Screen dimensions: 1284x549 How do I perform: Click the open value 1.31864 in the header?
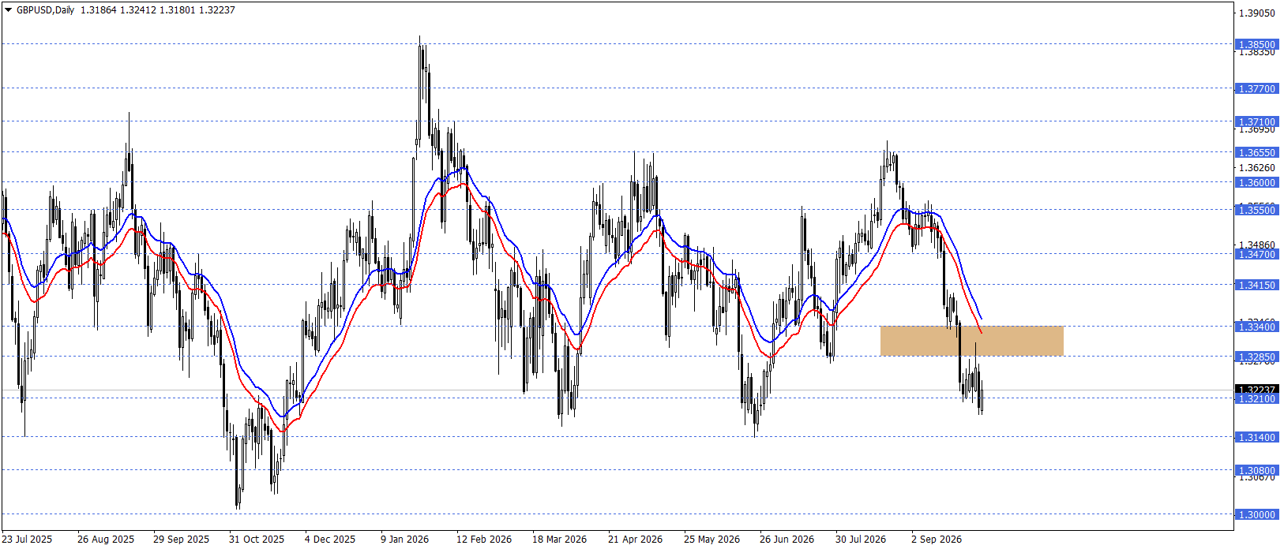[99, 10]
